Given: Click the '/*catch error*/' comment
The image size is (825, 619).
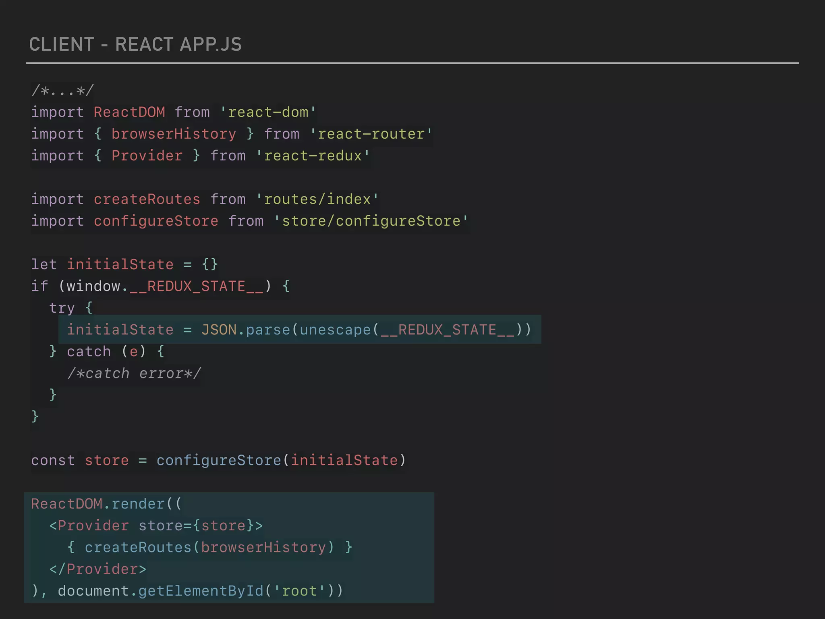Looking at the screenshot, I should pos(134,373).
